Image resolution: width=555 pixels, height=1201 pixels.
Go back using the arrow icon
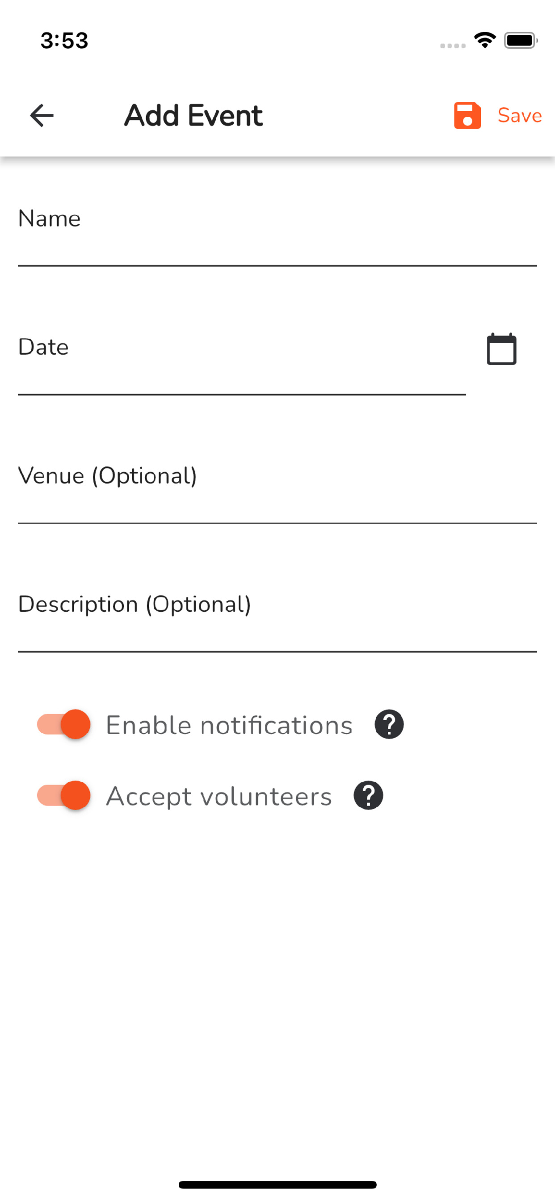(x=42, y=116)
